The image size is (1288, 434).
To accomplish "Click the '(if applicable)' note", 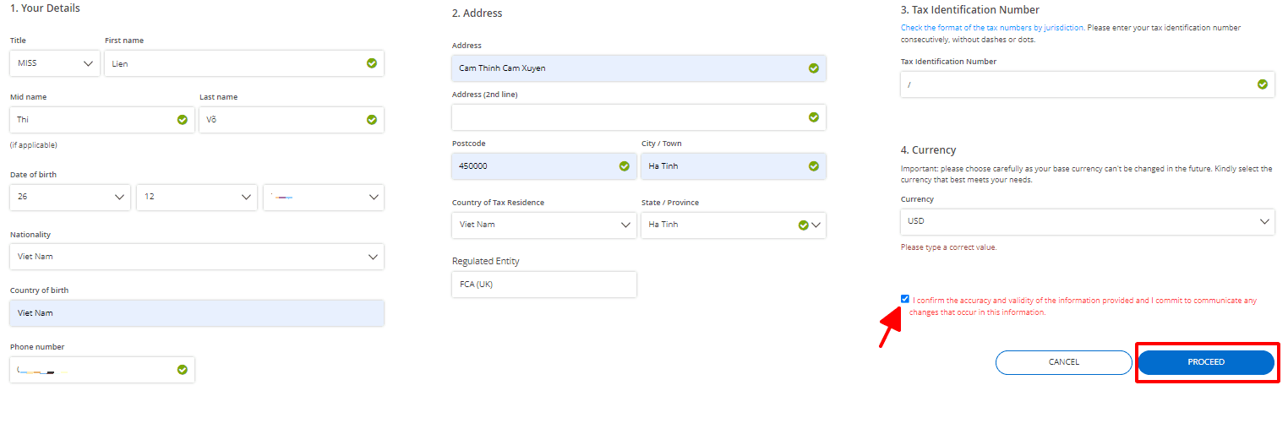I will tap(34, 145).
